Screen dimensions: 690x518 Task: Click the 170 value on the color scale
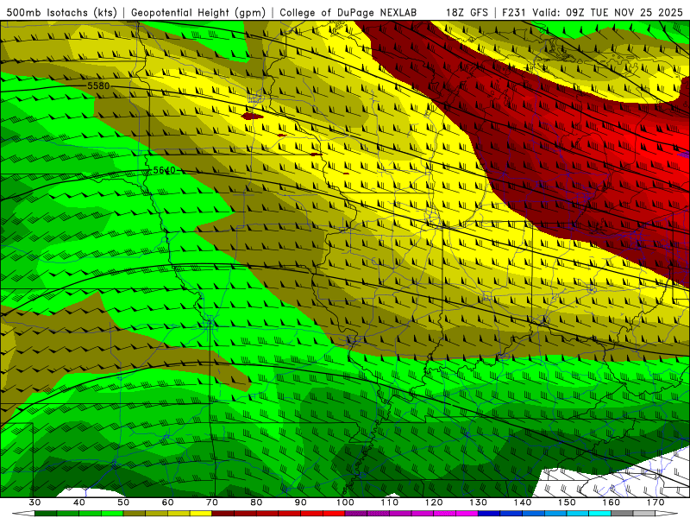point(655,502)
